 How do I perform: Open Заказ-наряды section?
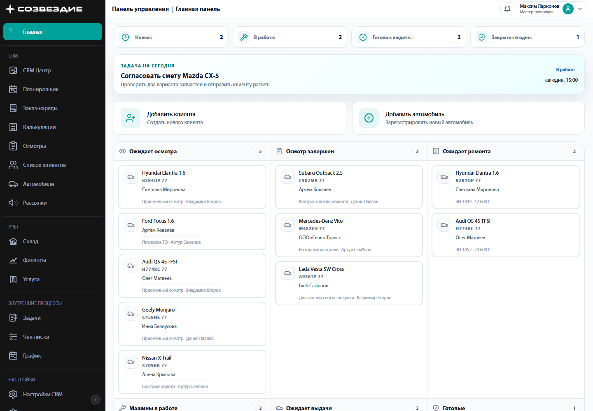53,108
